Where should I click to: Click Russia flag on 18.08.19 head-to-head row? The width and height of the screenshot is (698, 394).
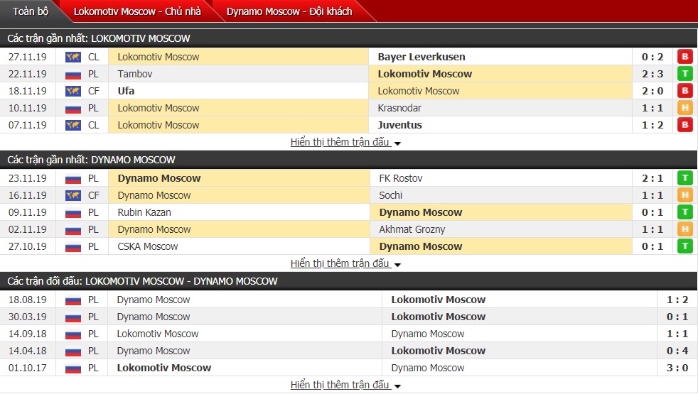point(73,300)
